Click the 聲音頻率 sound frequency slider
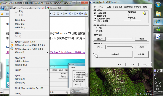163x96 pixels. tap(132, 15)
